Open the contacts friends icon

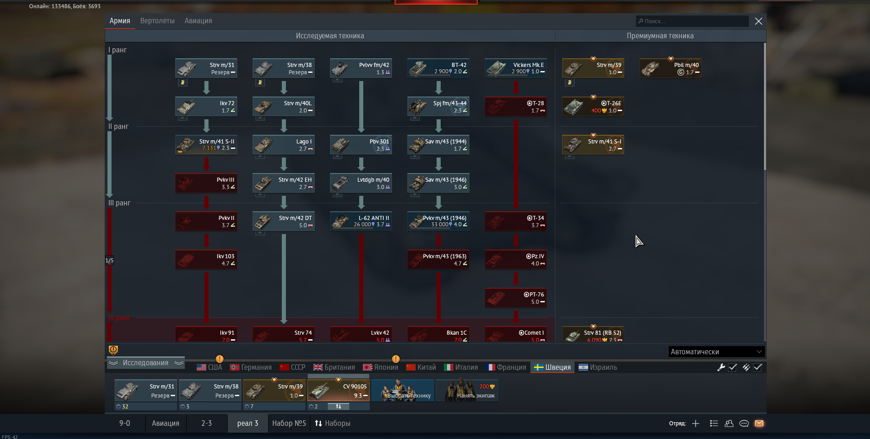[729, 424]
